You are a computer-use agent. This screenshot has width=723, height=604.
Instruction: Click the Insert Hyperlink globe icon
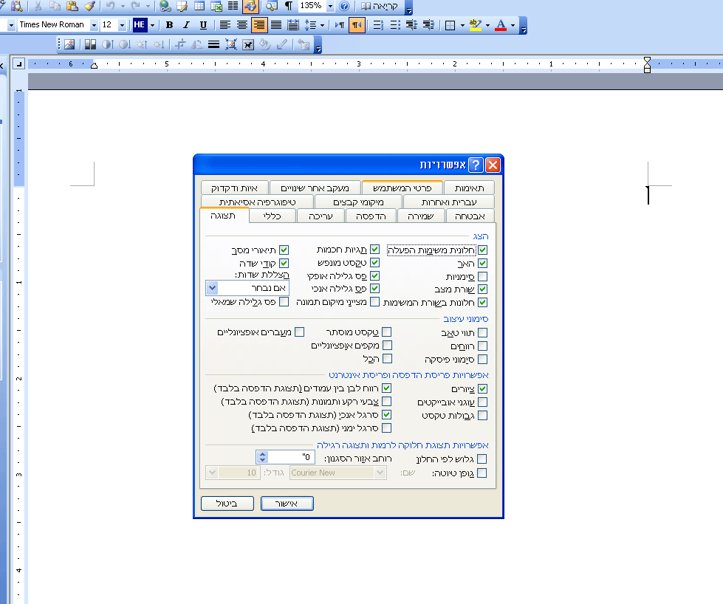[x=165, y=6]
